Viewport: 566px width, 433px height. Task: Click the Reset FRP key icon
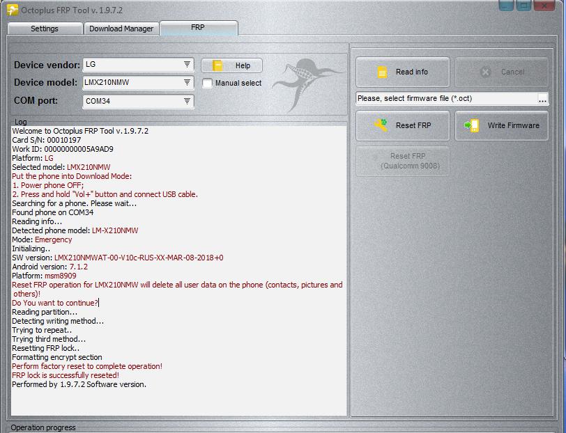(x=381, y=125)
